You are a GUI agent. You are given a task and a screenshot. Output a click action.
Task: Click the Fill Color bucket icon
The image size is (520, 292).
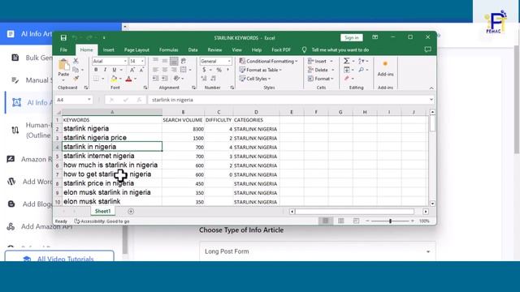click(114, 79)
